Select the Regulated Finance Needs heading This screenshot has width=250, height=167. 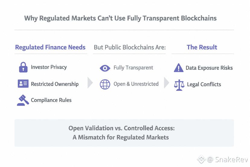pyautogui.click(x=50, y=47)
